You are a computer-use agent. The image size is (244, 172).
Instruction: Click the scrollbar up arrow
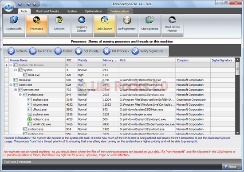237,60
